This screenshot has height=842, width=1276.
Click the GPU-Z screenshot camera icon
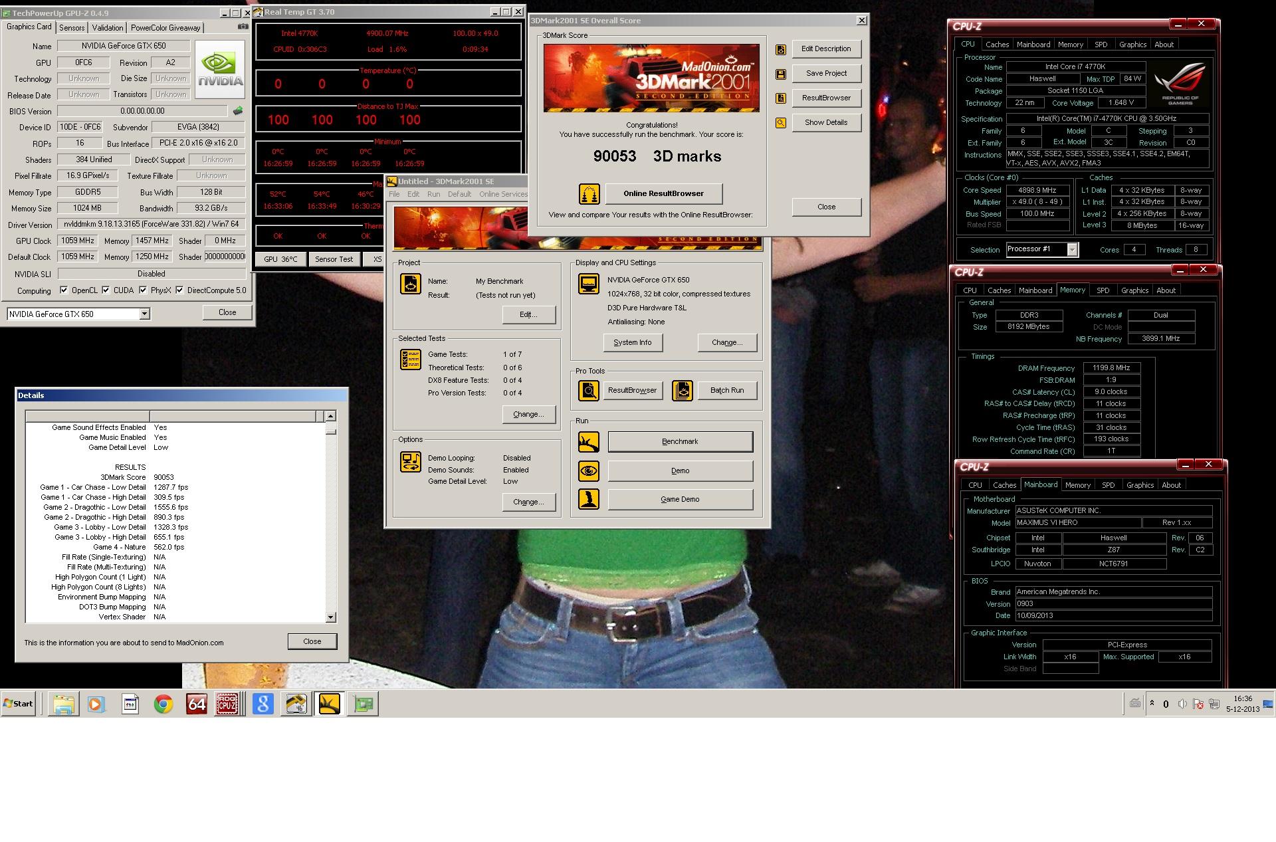click(243, 27)
